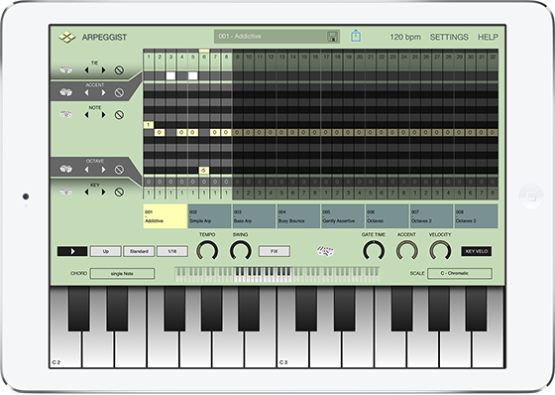Open the CHORD single Note selector
The image size is (555, 395).
point(122,273)
